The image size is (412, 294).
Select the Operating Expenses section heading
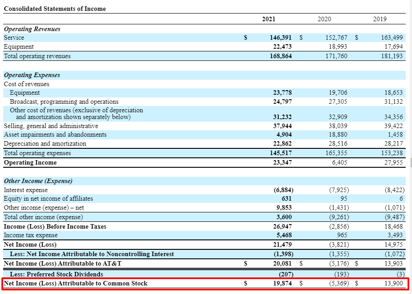tap(32, 75)
